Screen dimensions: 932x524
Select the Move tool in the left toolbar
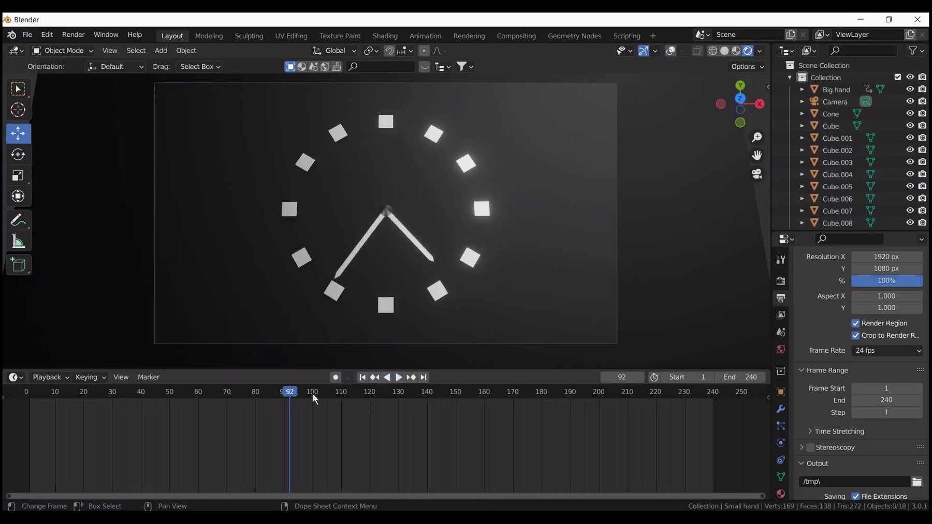pos(18,133)
